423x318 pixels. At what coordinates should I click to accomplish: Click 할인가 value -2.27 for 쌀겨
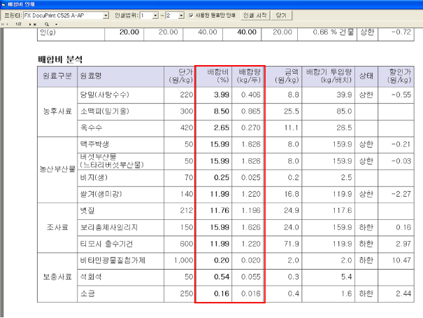(401, 194)
